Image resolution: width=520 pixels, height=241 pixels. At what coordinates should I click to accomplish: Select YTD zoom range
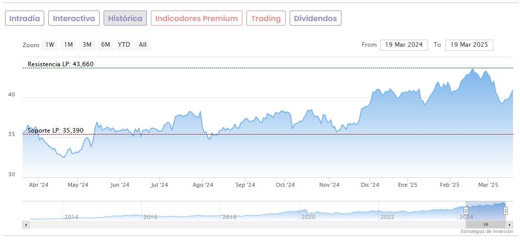pos(124,45)
